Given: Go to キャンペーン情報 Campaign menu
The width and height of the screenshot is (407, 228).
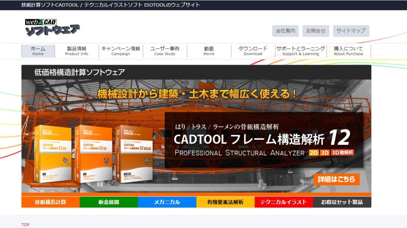Looking at the screenshot, I should click(121, 51).
